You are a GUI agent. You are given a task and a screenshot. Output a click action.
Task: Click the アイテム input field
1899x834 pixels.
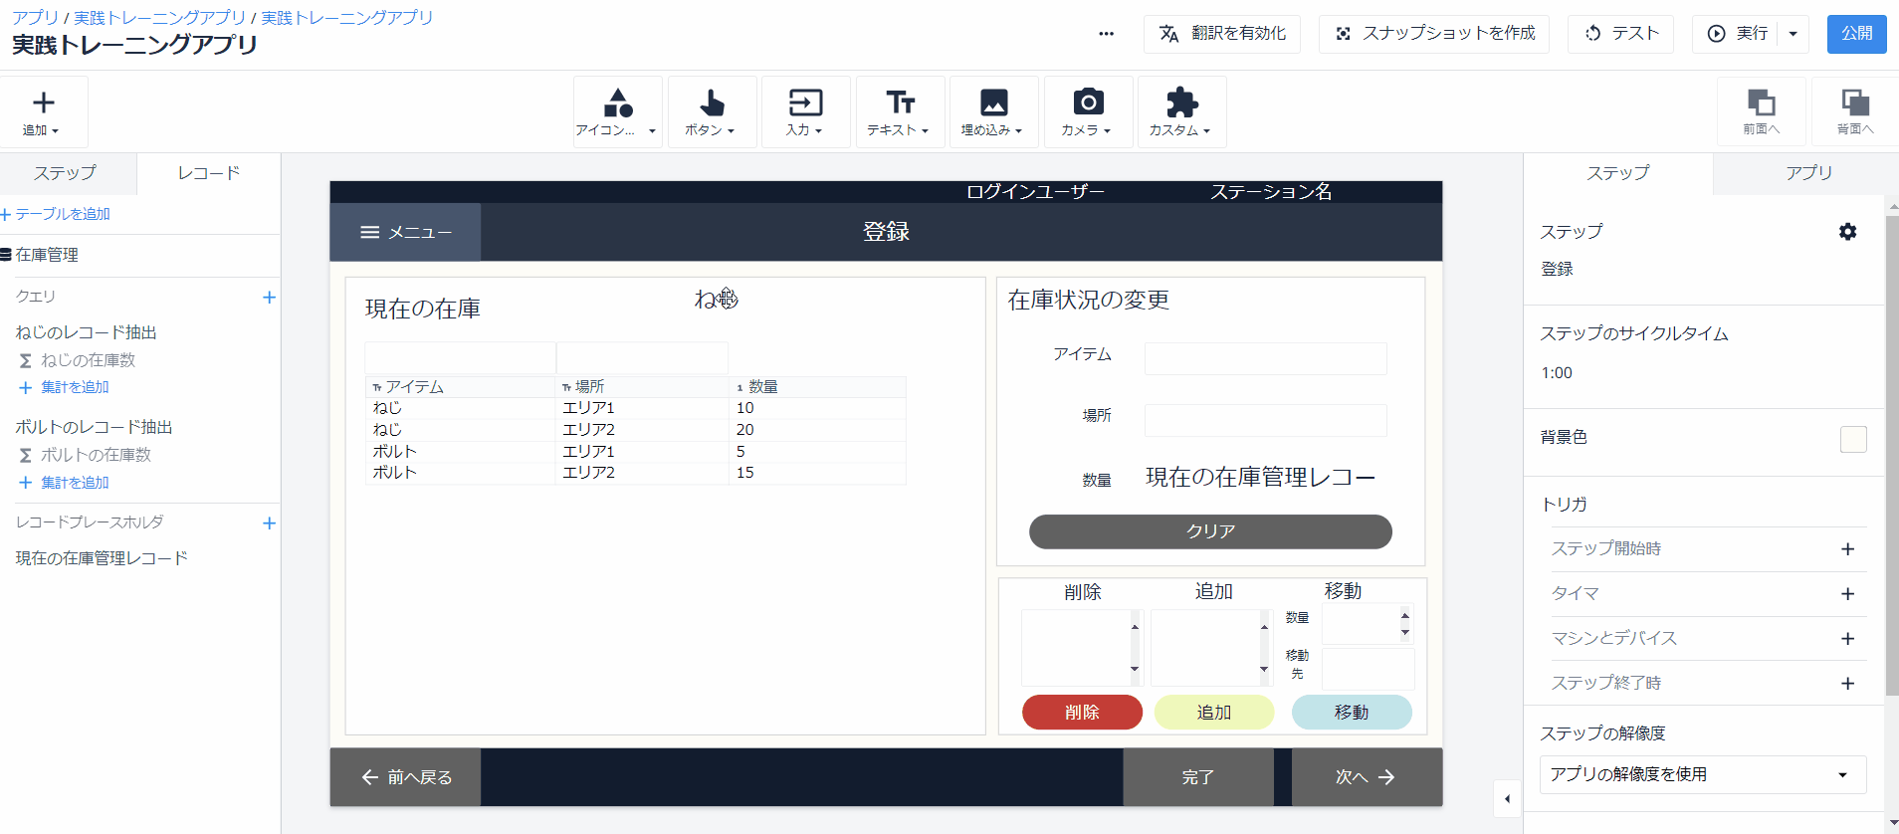pos(1265,358)
